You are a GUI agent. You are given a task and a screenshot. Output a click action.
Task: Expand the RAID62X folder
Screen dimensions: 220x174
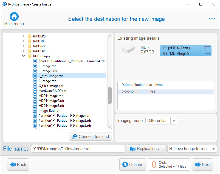[23, 46]
